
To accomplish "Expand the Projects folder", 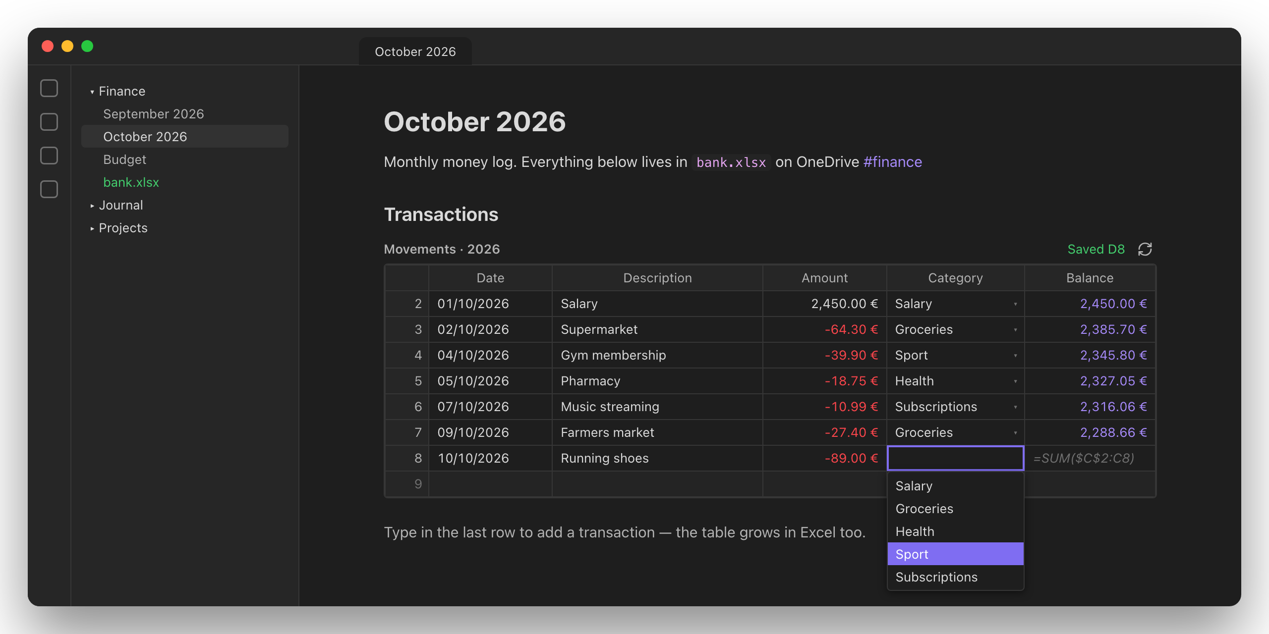I will click(x=92, y=228).
